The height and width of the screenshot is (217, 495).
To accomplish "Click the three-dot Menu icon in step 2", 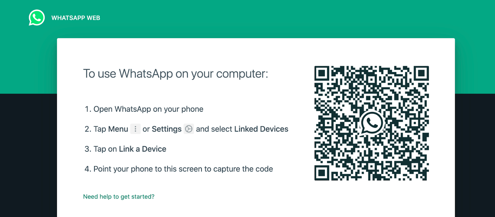I will [x=135, y=129].
